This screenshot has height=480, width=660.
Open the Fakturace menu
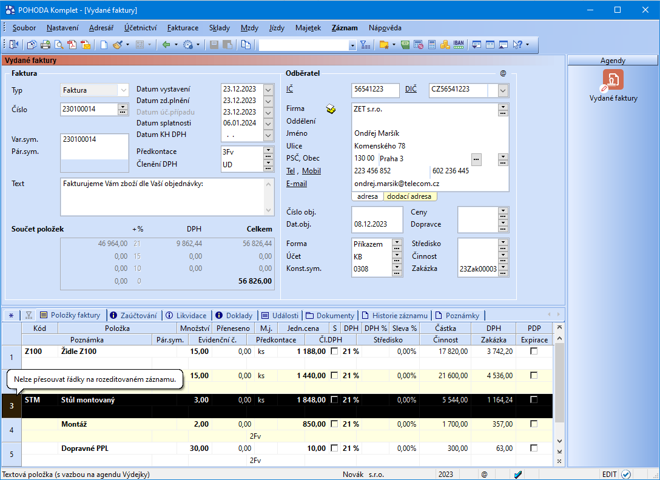pos(183,28)
